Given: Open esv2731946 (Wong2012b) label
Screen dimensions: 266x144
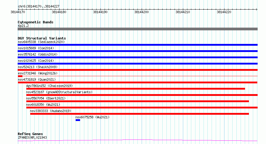Looking at the screenshot, I should click(38, 73).
